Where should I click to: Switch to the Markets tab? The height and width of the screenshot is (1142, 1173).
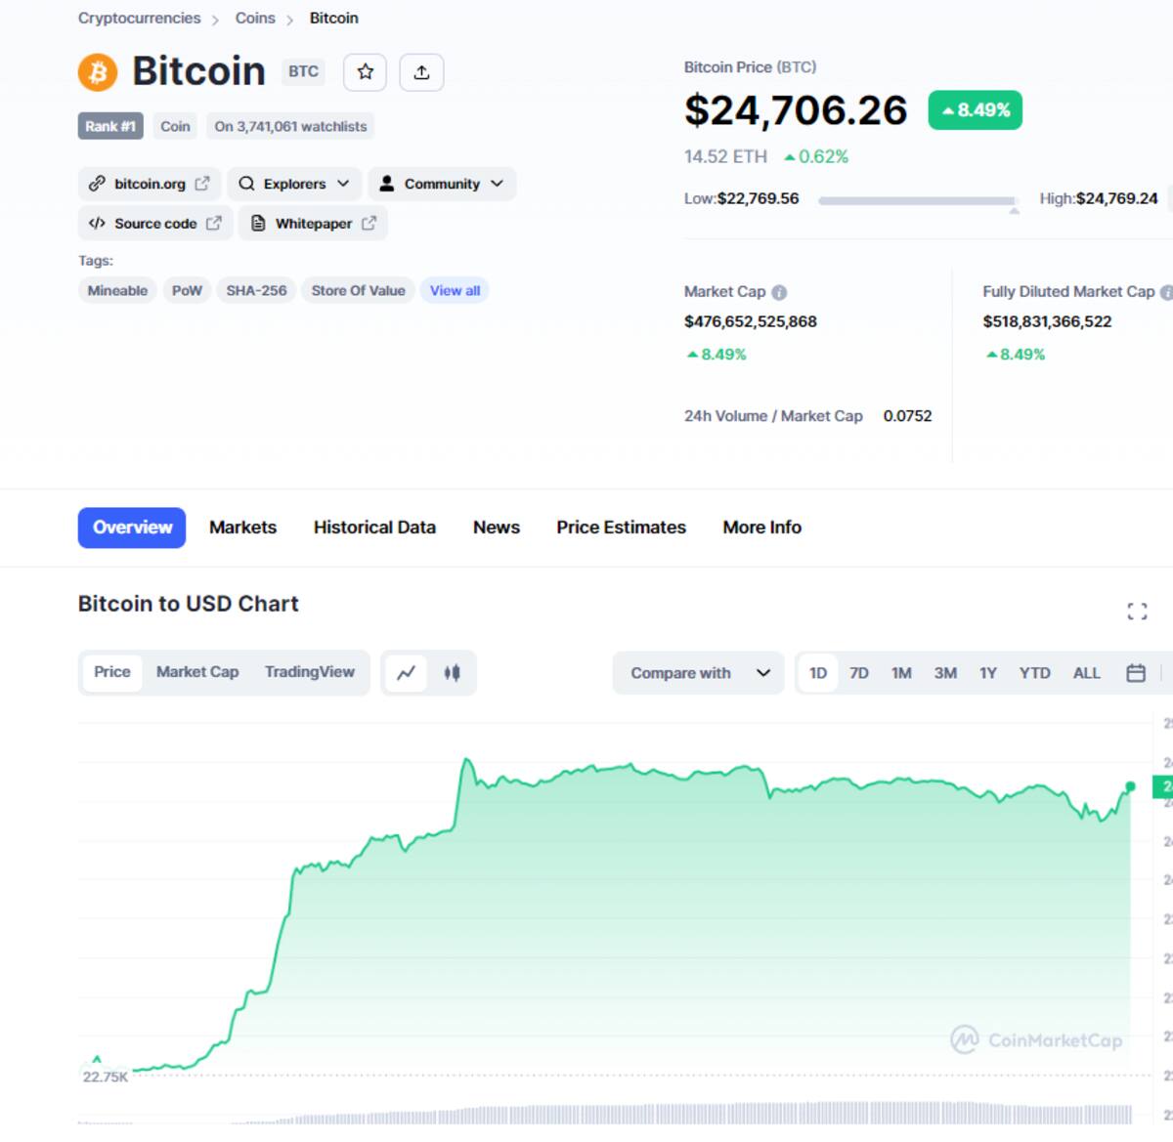(242, 528)
